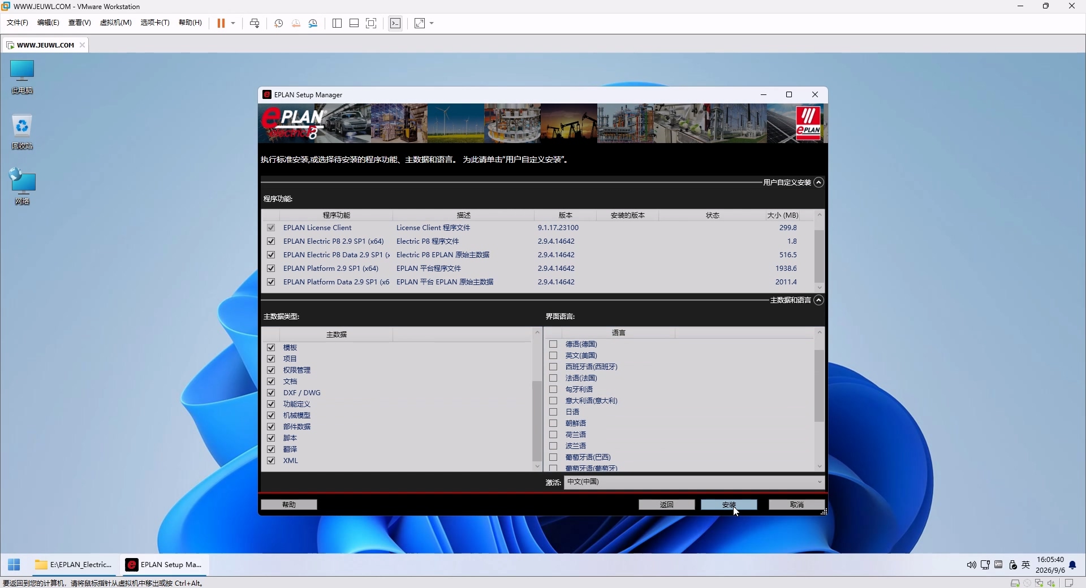Image resolution: width=1086 pixels, height=588 pixels.
Task: Open the dropdown arrow next to the pause button
Action: point(233,23)
